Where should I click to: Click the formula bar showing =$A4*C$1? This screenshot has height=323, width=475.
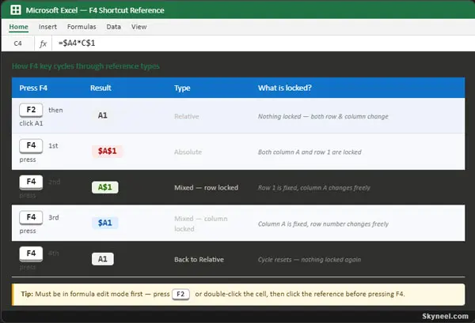263,43
